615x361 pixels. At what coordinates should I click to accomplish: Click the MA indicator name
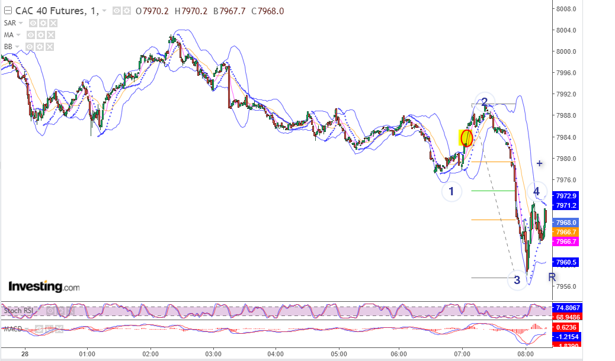click(9, 35)
